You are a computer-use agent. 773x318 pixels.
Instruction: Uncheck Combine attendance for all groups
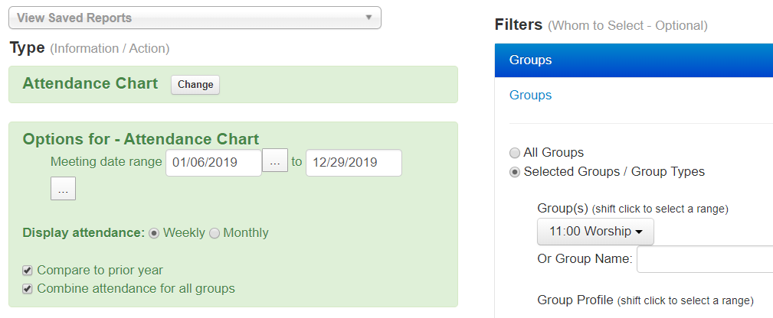28,289
